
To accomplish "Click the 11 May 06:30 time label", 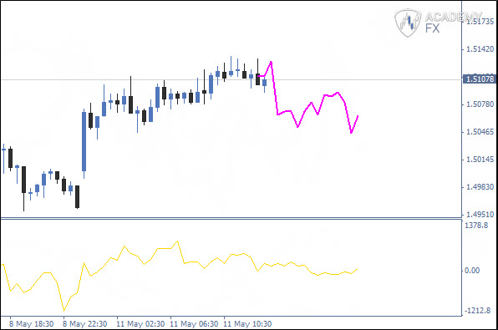I will (x=194, y=324).
